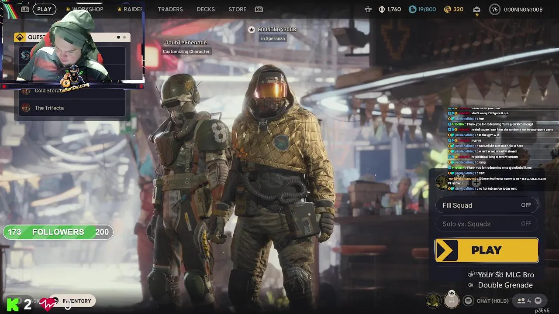Open the mail envelope icon
Viewport: 559px width, 314px height.
[x=477, y=10]
